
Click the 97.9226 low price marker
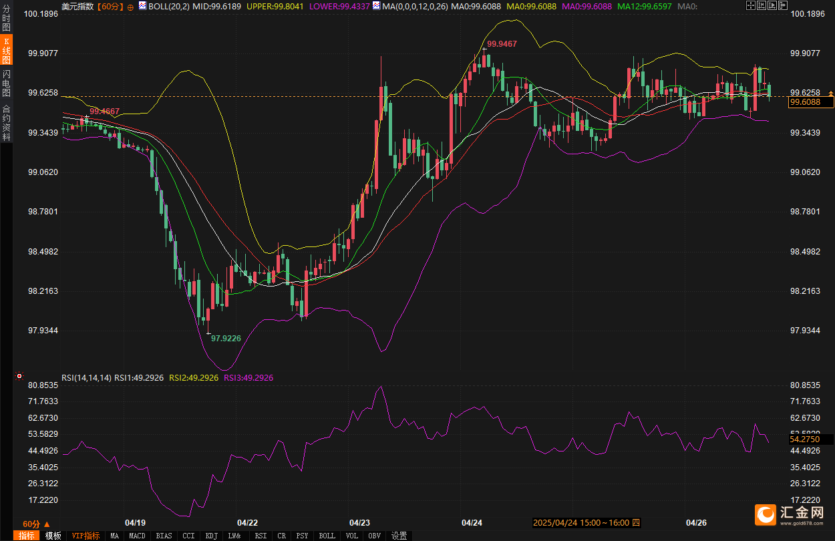(226, 339)
